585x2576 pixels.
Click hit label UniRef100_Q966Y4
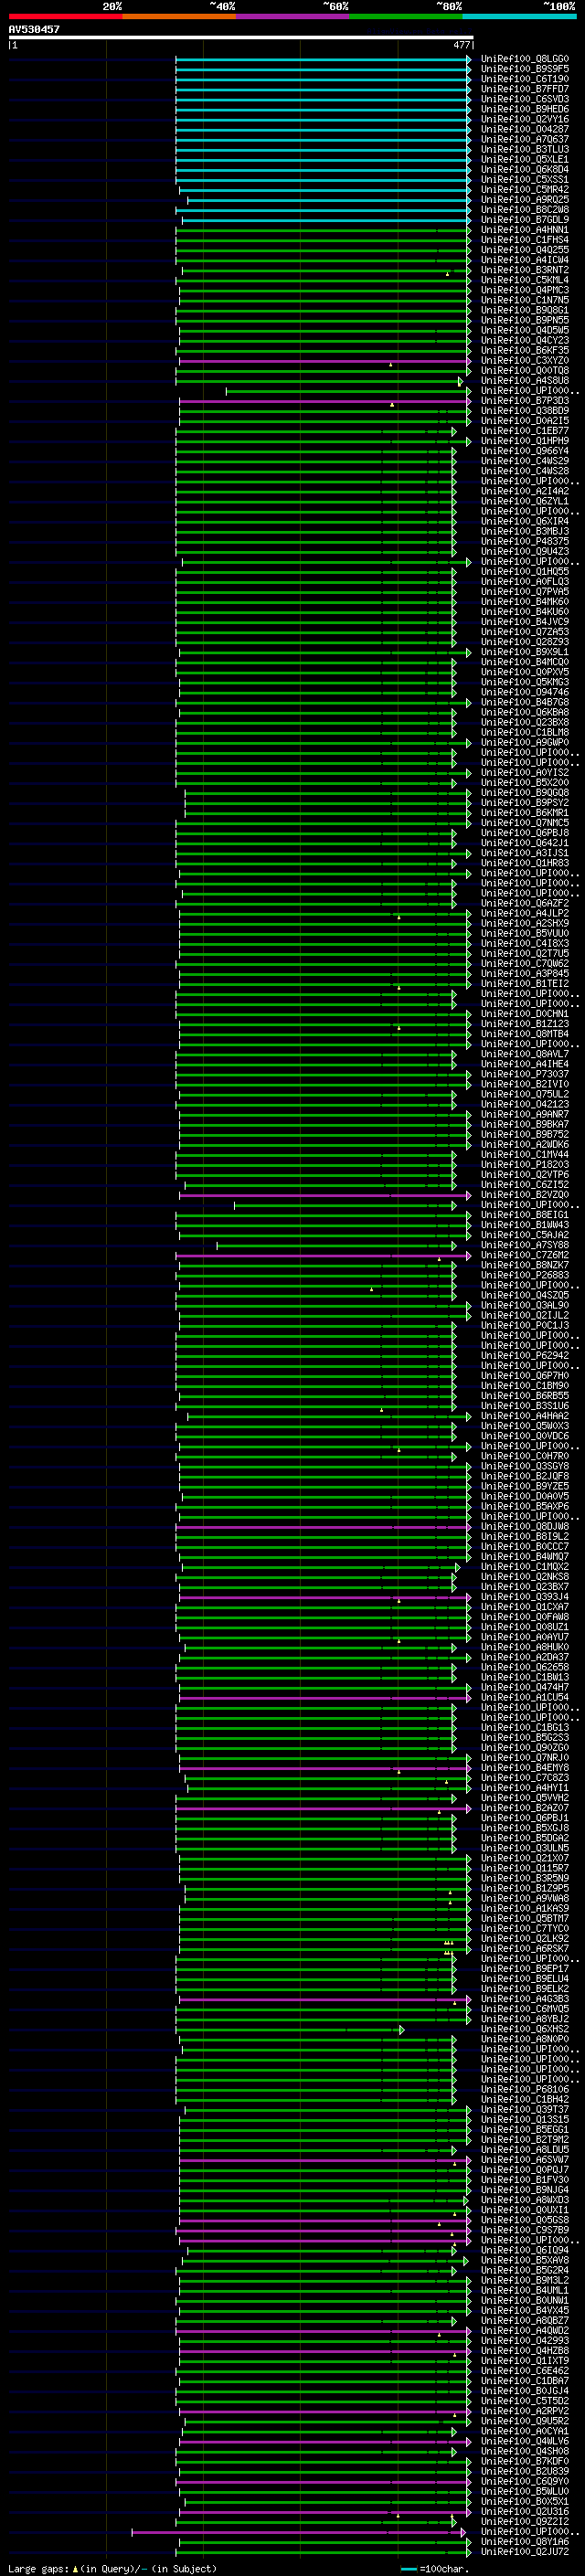pyautogui.click(x=524, y=451)
